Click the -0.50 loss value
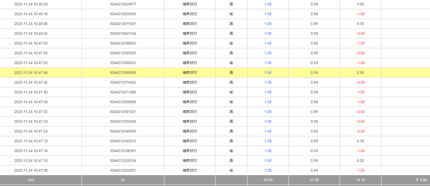The image size is (430, 186). 360,82
